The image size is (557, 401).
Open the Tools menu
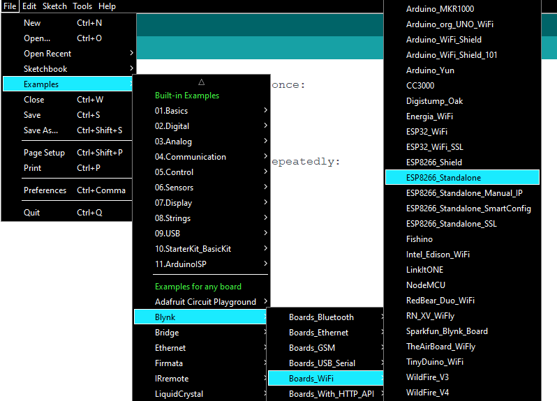point(82,6)
